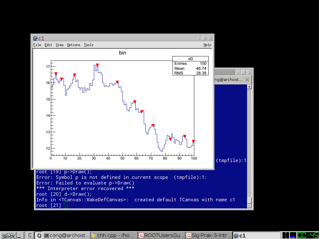Screen dimensions: 319x239
Task: Open cong@archost terminal from taskbar
Action: (67, 236)
